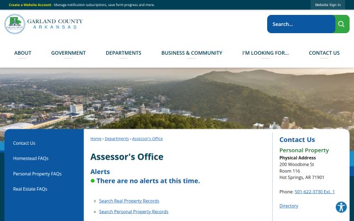The width and height of the screenshot is (354, 221).
Task: Call phone number 501-622-3730 Ext. 1
Action: [x=315, y=192]
